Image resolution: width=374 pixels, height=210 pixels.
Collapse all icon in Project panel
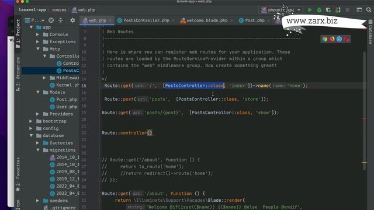61,20
